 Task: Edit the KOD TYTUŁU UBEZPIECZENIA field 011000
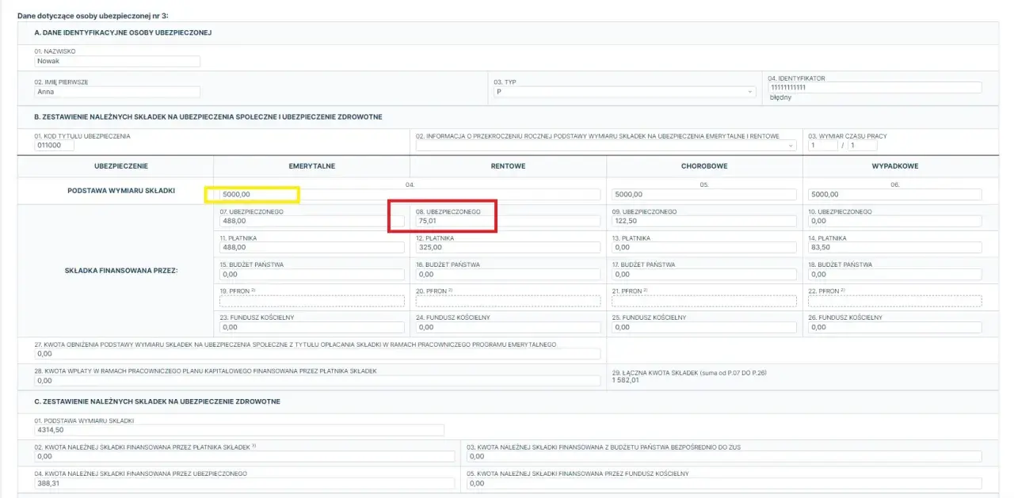click(54, 146)
